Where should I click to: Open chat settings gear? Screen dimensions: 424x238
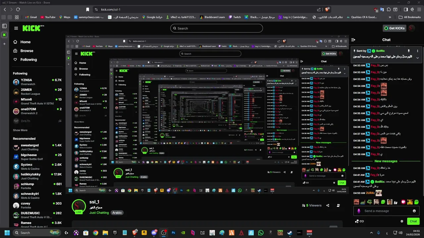402,221
